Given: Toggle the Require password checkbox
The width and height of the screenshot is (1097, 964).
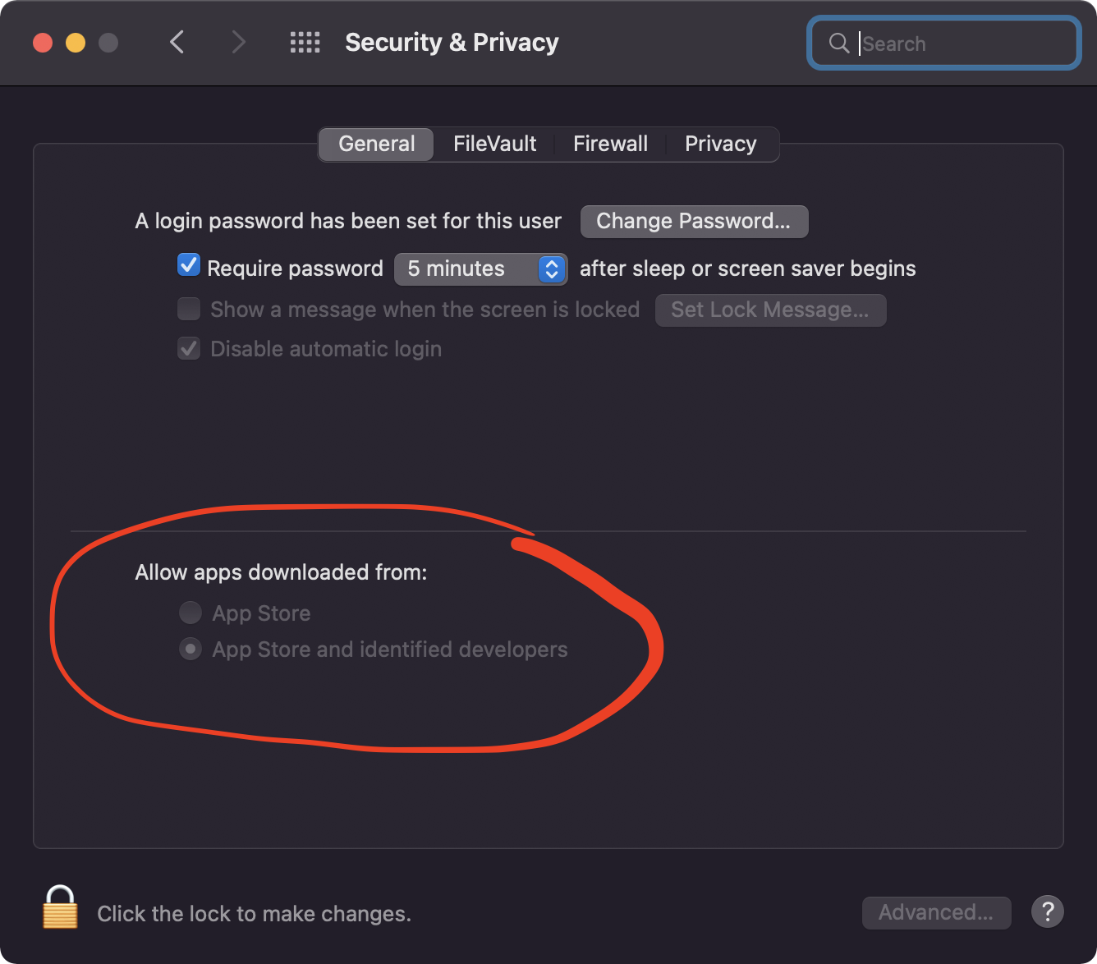Looking at the screenshot, I should click(x=189, y=266).
